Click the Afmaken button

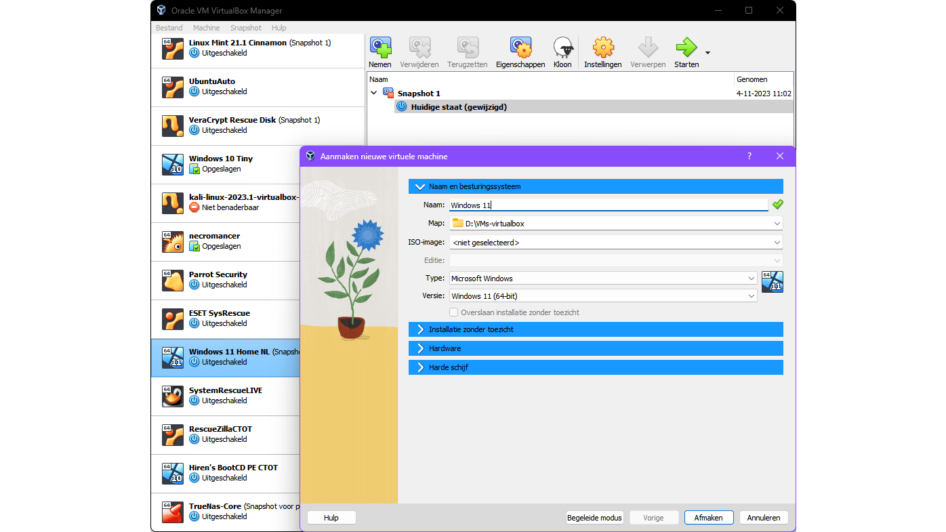coord(709,518)
